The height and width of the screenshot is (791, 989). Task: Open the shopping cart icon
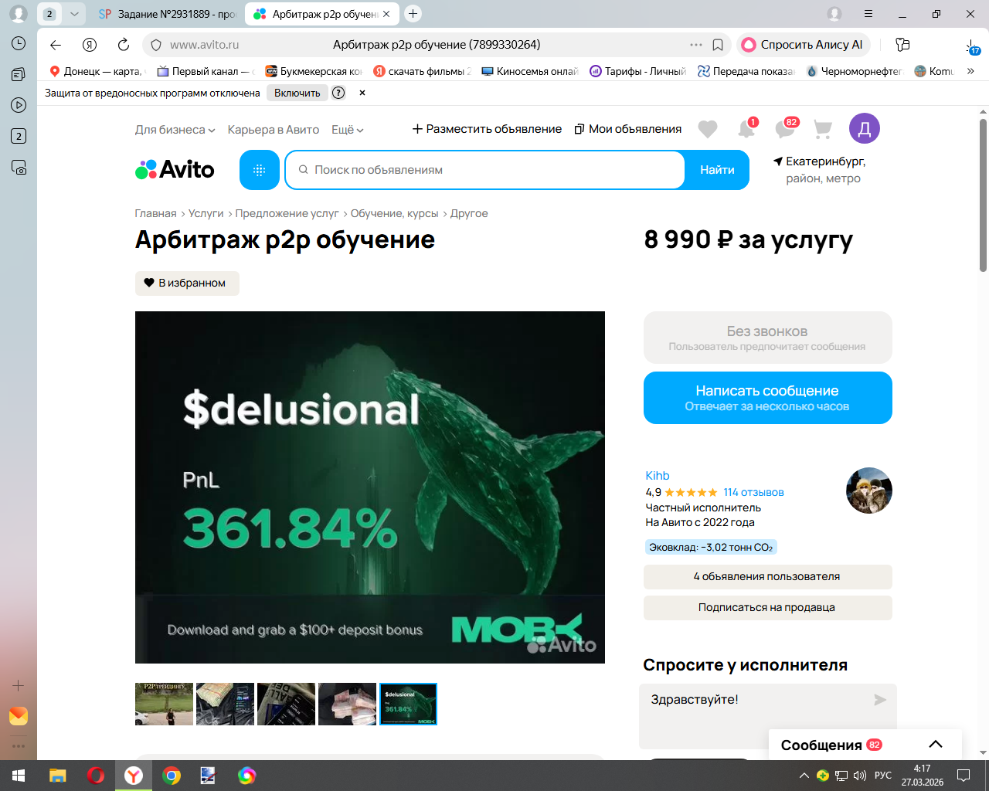[x=823, y=129]
